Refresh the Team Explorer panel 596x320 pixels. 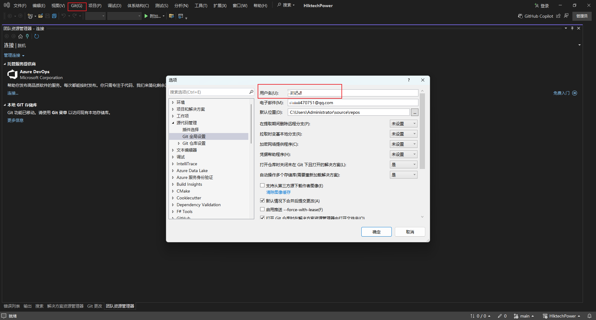pos(37,36)
